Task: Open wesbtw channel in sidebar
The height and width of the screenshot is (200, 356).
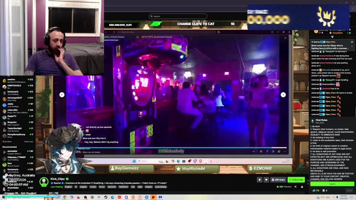Action: [x=17, y=81]
